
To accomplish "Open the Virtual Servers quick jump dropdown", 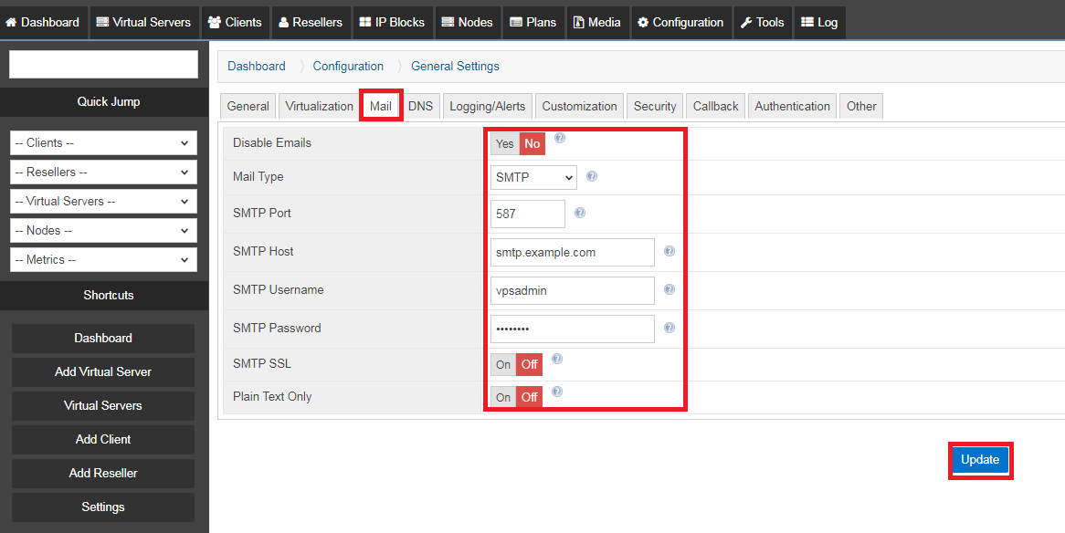I will [x=103, y=202].
